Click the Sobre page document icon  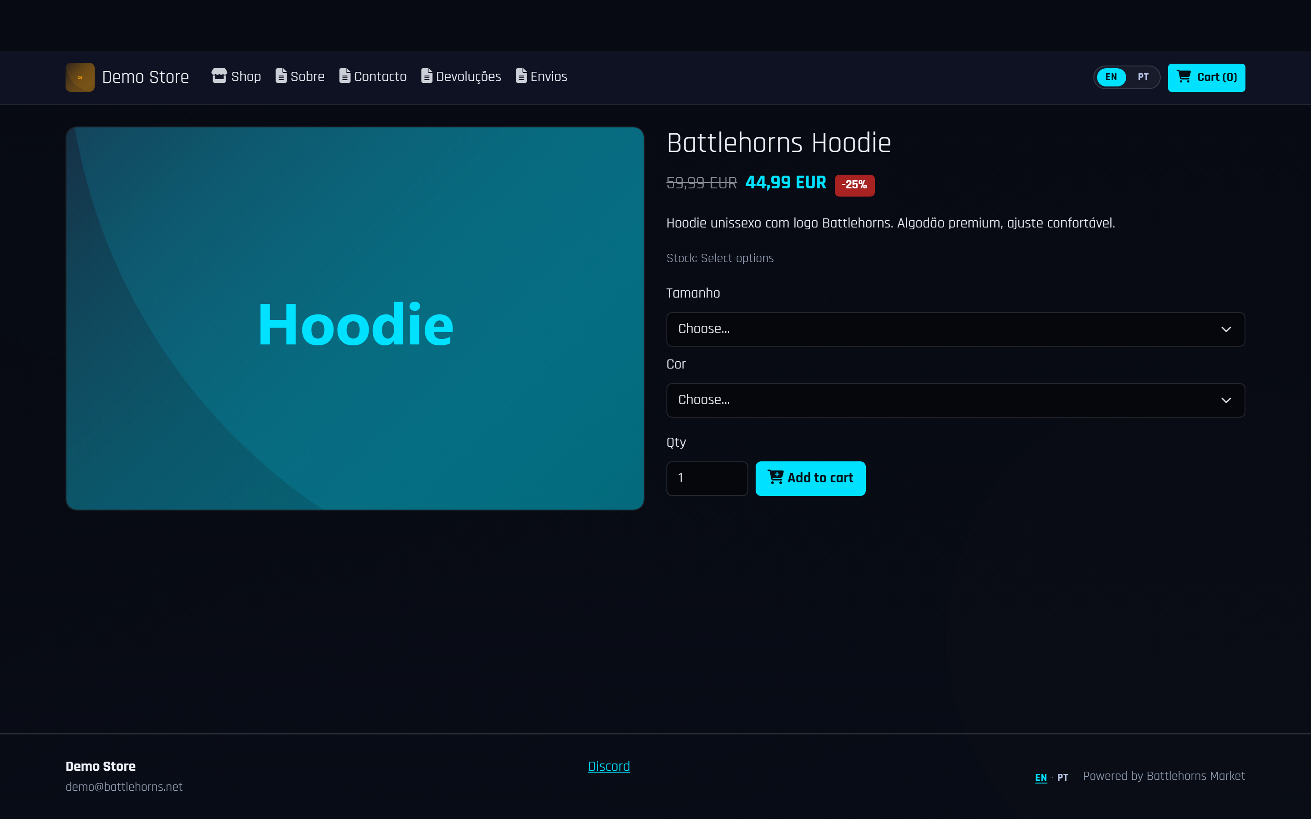click(280, 76)
